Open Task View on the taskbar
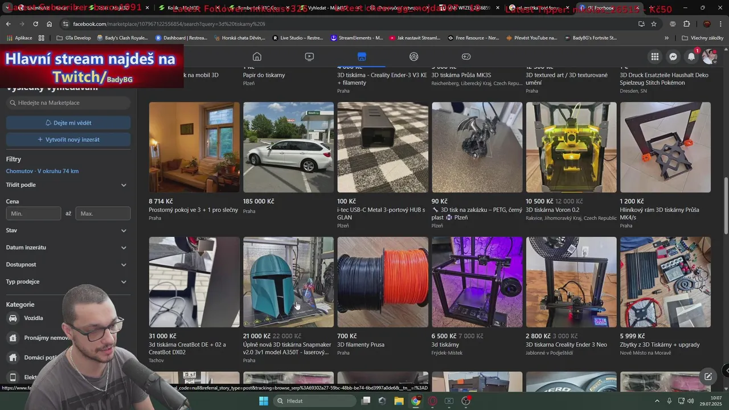 [366, 401]
